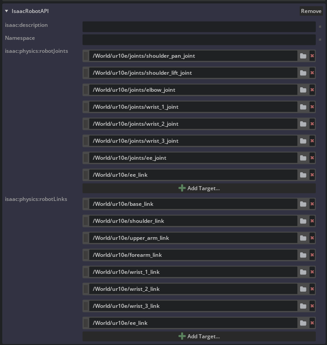Click Add Target under isaac:physics:robotJoints
The width and height of the screenshot is (327, 345).
point(199,188)
